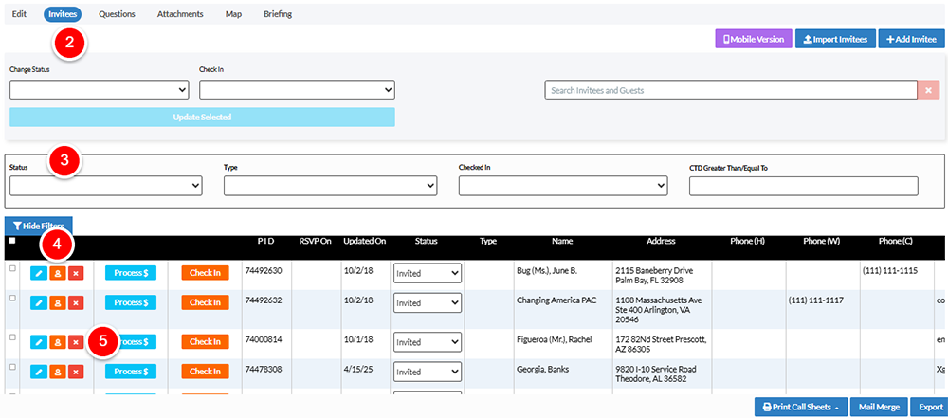Open the Map tab

233,14
